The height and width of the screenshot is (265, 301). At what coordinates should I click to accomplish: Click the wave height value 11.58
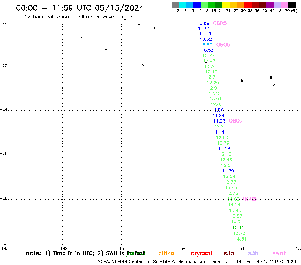[224, 148]
